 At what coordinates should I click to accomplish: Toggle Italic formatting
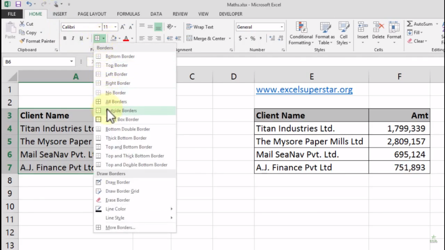tap(73, 38)
